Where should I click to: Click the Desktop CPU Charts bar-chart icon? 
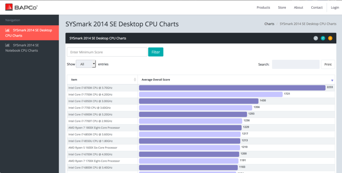click(x=7, y=30)
